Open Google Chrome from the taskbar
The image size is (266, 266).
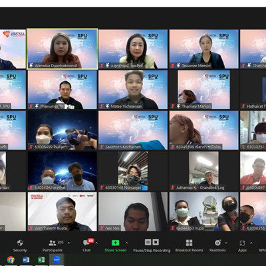tap(11, 260)
